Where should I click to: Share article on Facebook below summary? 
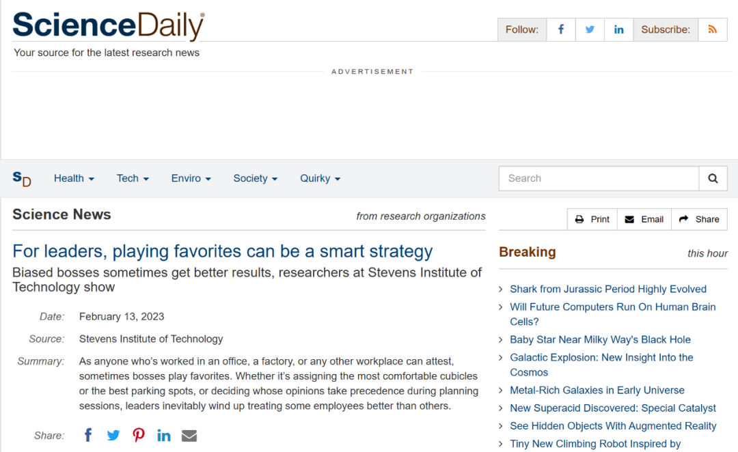pos(88,435)
